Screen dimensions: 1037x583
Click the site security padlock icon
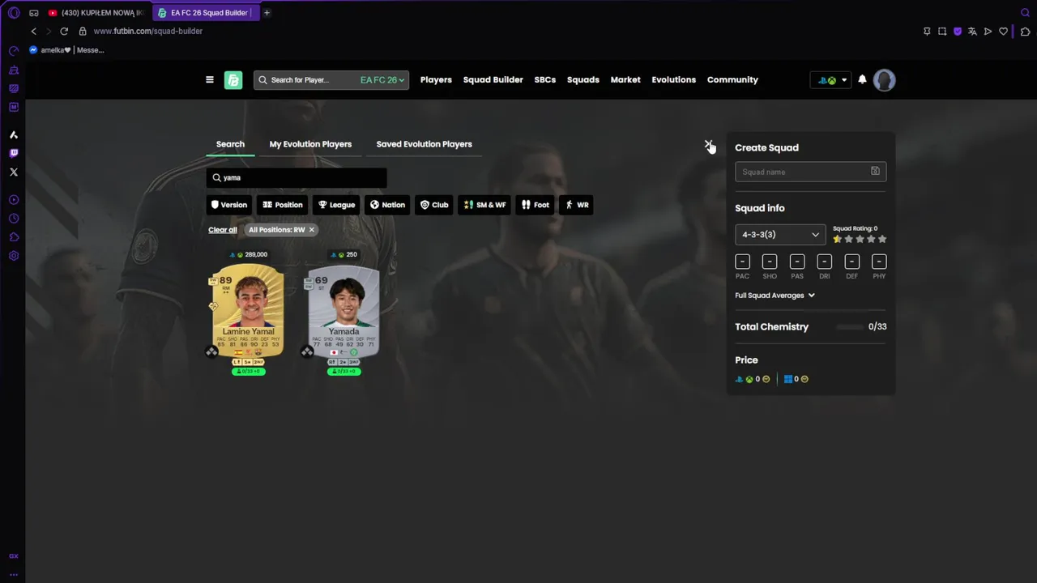coord(83,31)
